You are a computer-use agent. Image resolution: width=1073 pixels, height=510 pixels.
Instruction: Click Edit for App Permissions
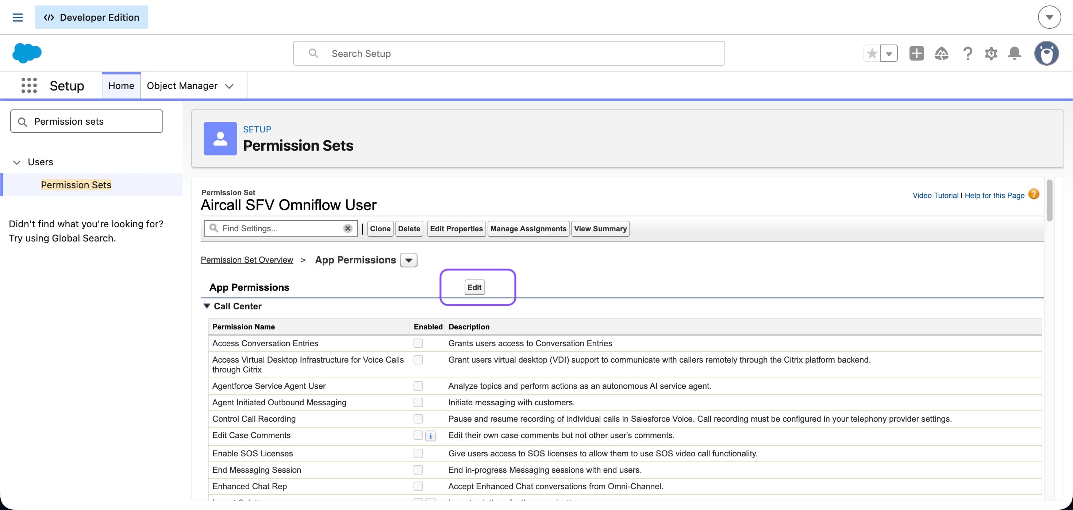tap(474, 287)
